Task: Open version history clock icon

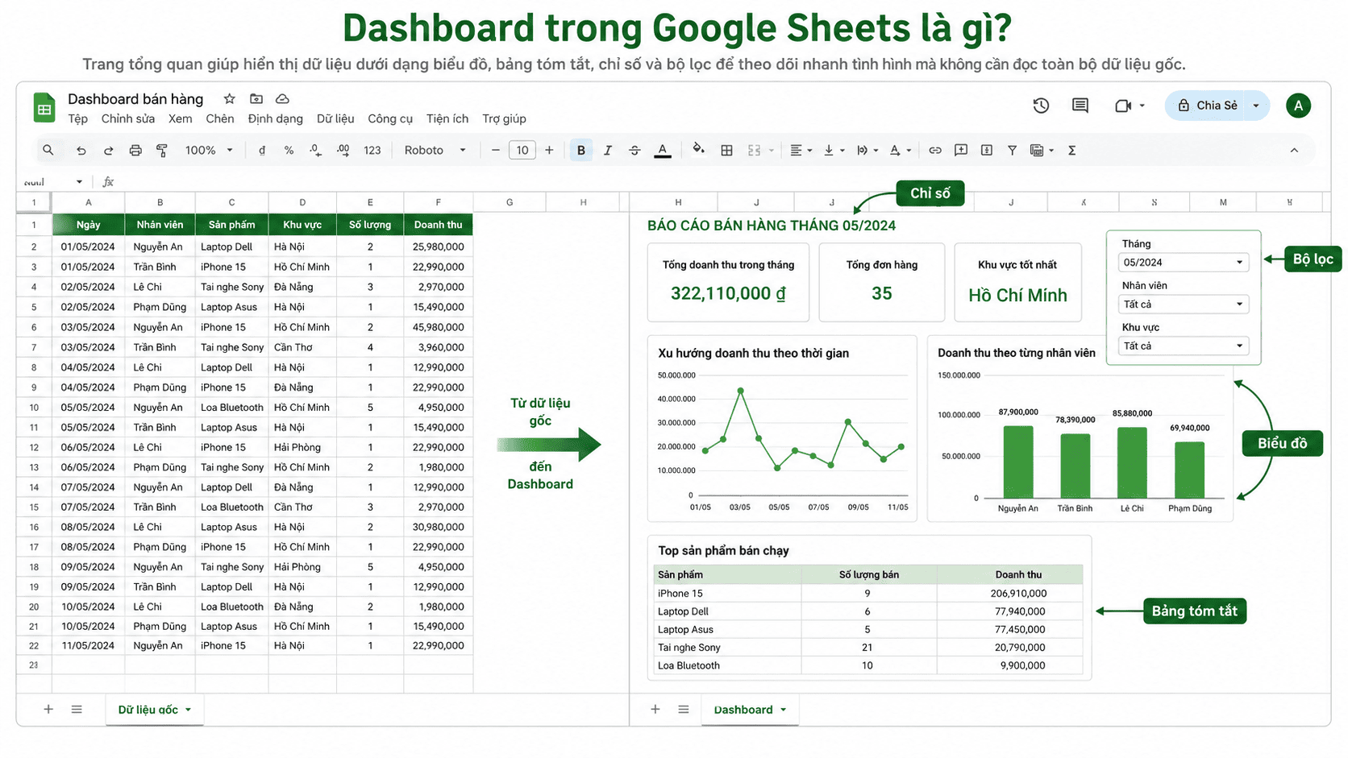Action: coord(1041,106)
